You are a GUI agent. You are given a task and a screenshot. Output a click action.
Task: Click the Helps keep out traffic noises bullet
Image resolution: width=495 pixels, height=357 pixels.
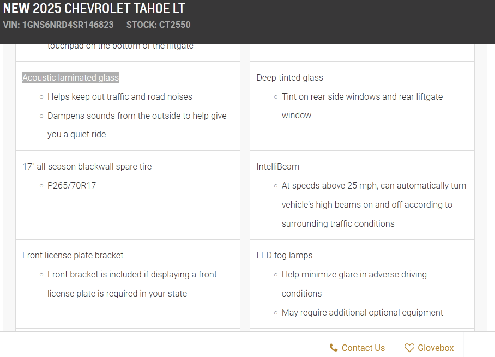[x=119, y=96]
